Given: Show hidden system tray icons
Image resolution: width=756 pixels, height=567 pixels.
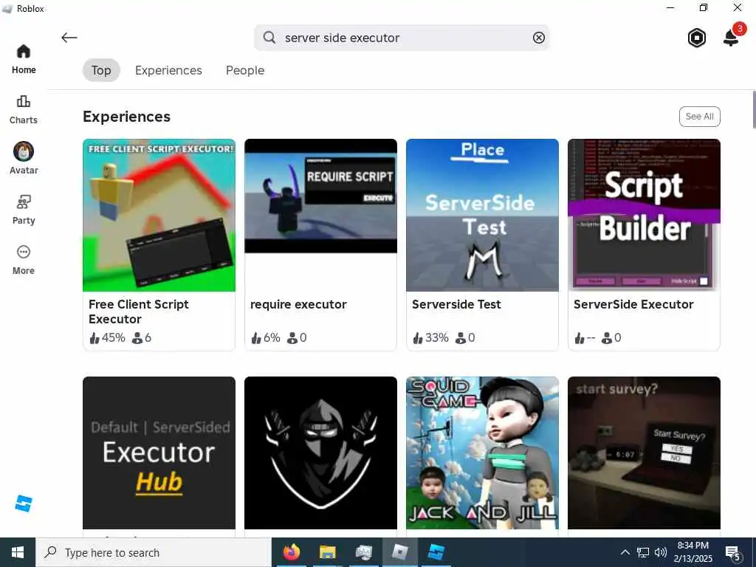Looking at the screenshot, I should (625, 552).
